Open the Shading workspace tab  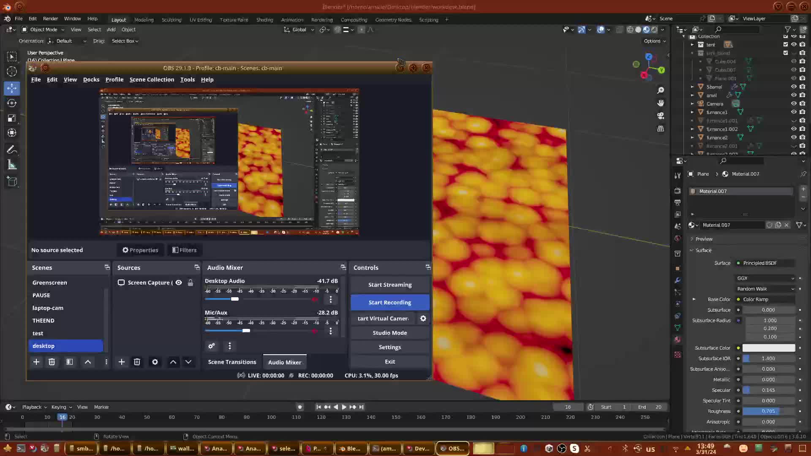point(264,20)
